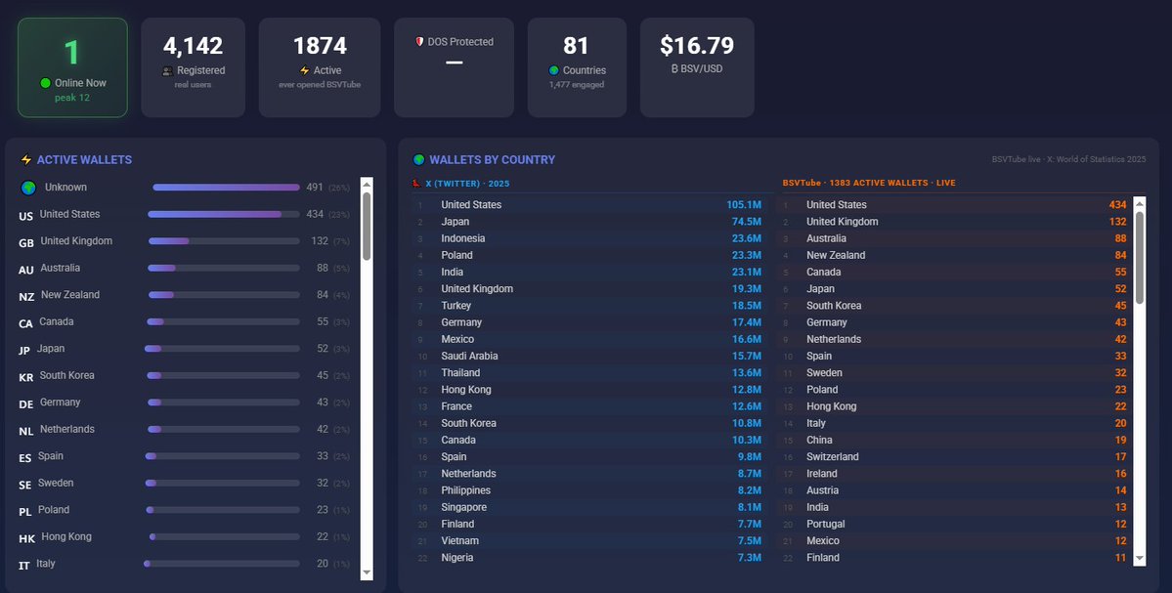Select the Australia row in Active Wallets

[184, 268]
